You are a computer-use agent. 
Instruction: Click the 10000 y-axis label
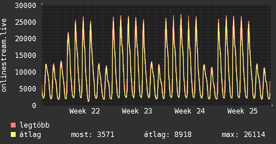coord(25,72)
